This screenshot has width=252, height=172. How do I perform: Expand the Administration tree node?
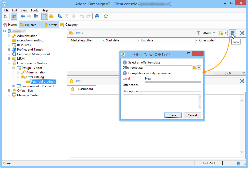click(x=9, y=36)
